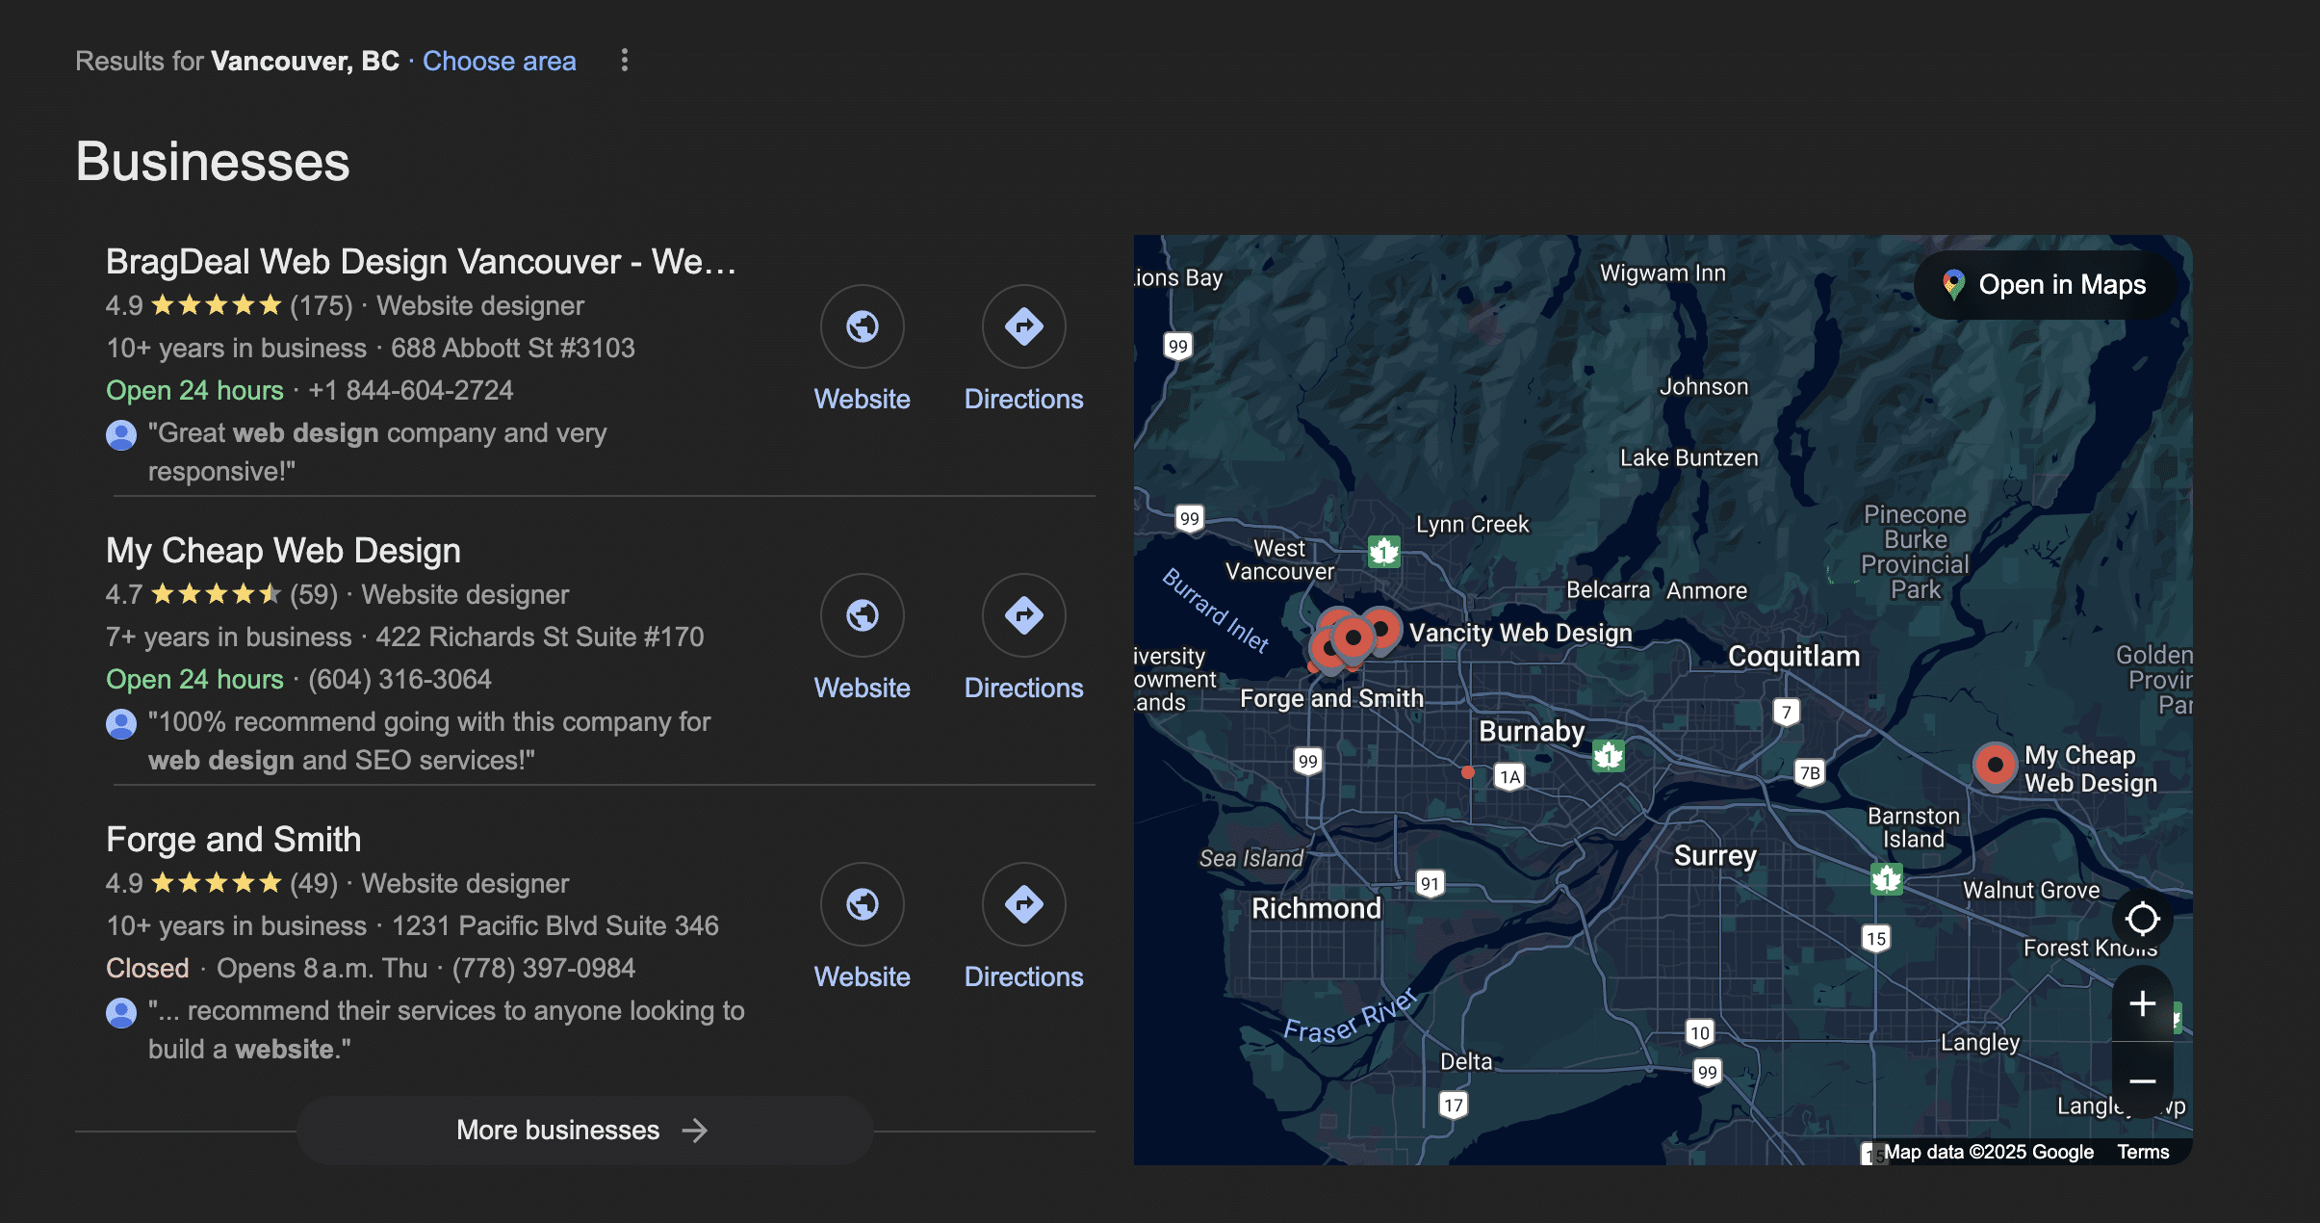Click My Cheap Web Design's phone (604) 316-3064
The image size is (2320, 1223).
point(400,679)
